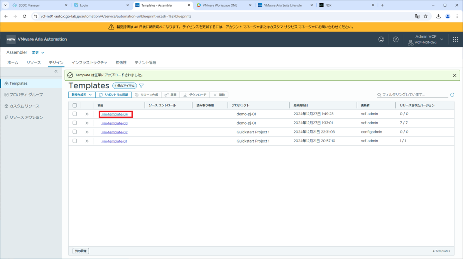Check the box for vm-template-02

[75, 132]
